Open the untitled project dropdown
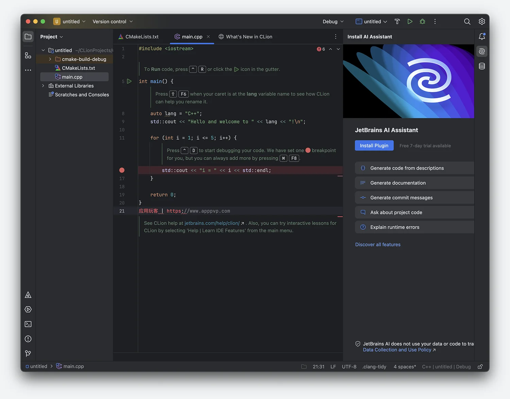Screen dimensions: 510x399 (x=70, y=21)
